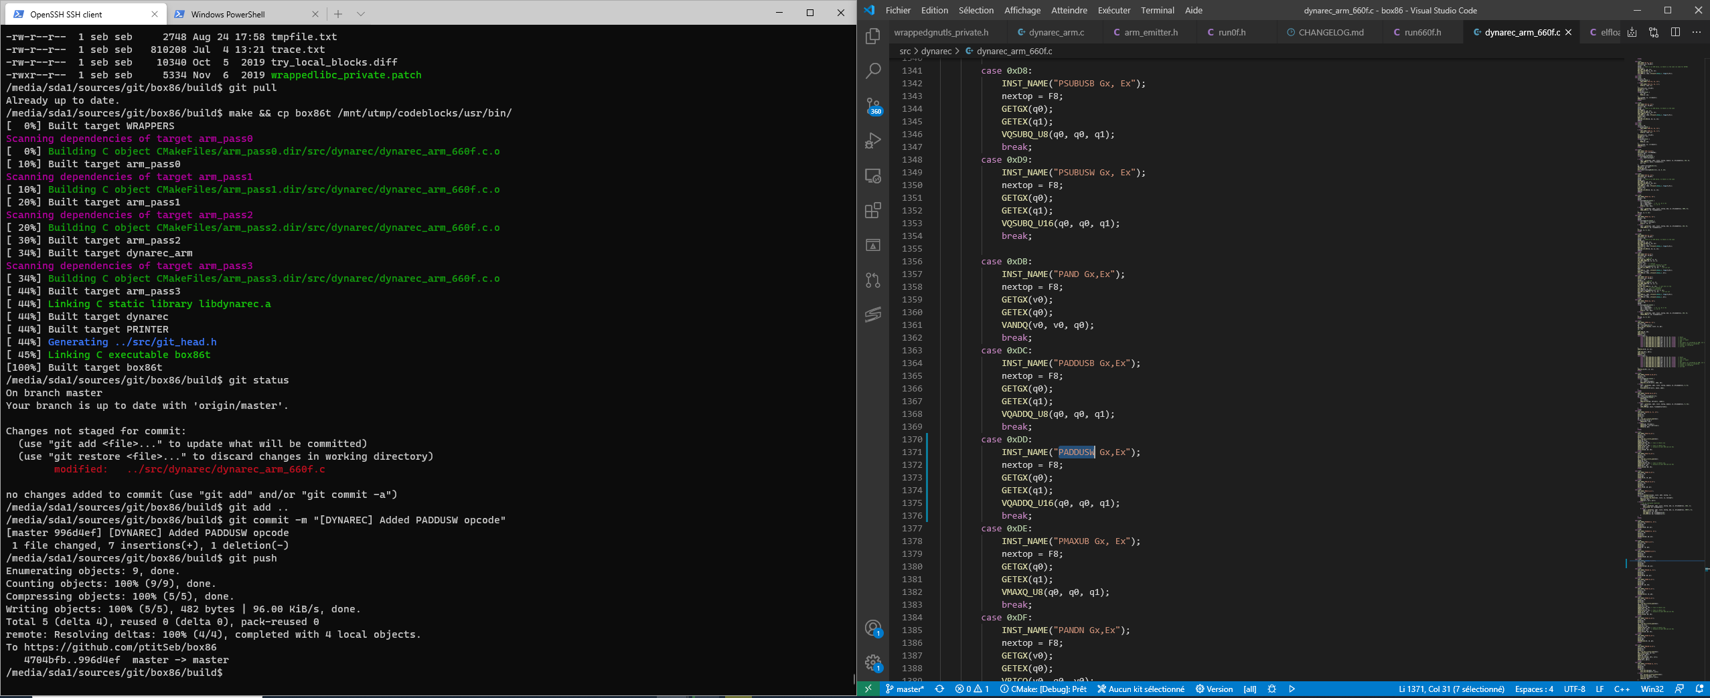The width and height of the screenshot is (1710, 698).
Task: Open the Explorer view in activity bar
Action: [873, 36]
